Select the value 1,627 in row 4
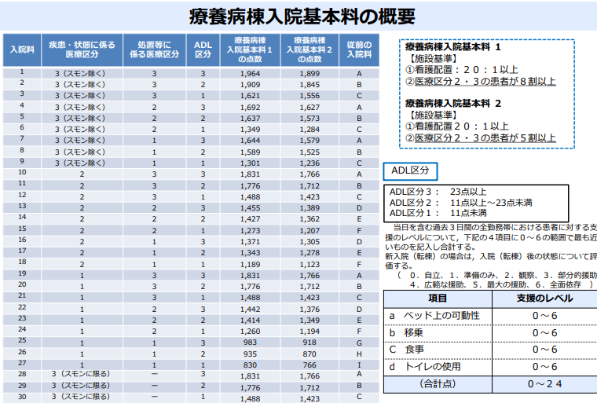This screenshot has height=403, width=597. click(x=309, y=108)
